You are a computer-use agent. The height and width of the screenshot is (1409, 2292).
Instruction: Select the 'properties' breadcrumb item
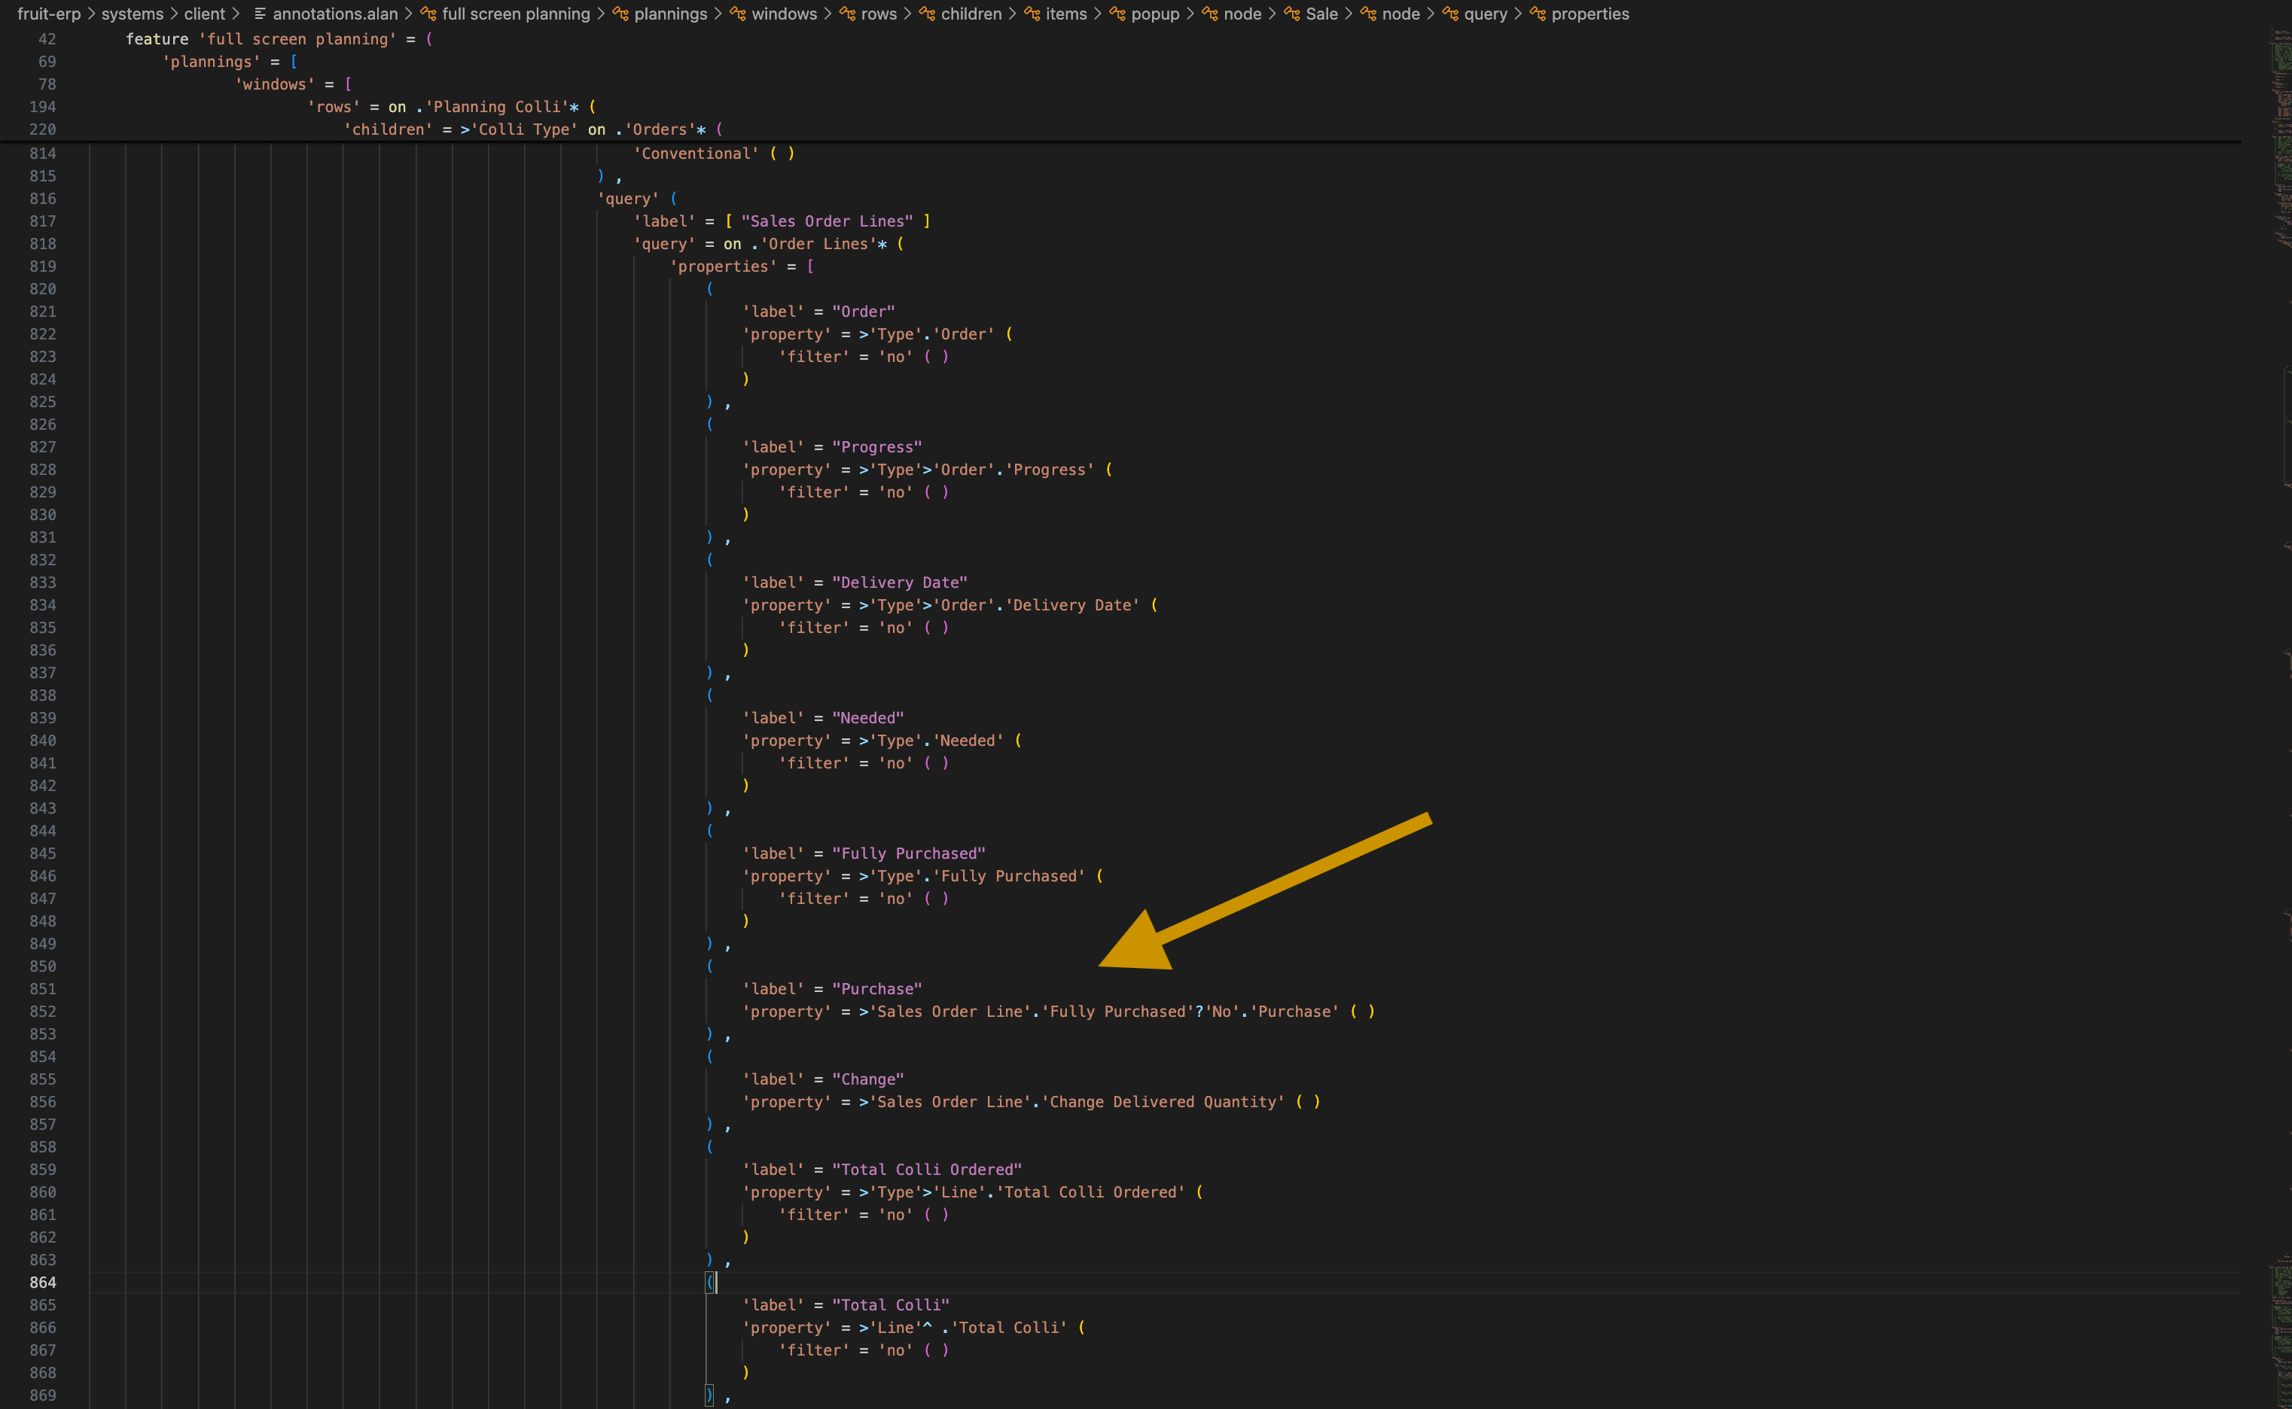click(x=1589, y=14)
